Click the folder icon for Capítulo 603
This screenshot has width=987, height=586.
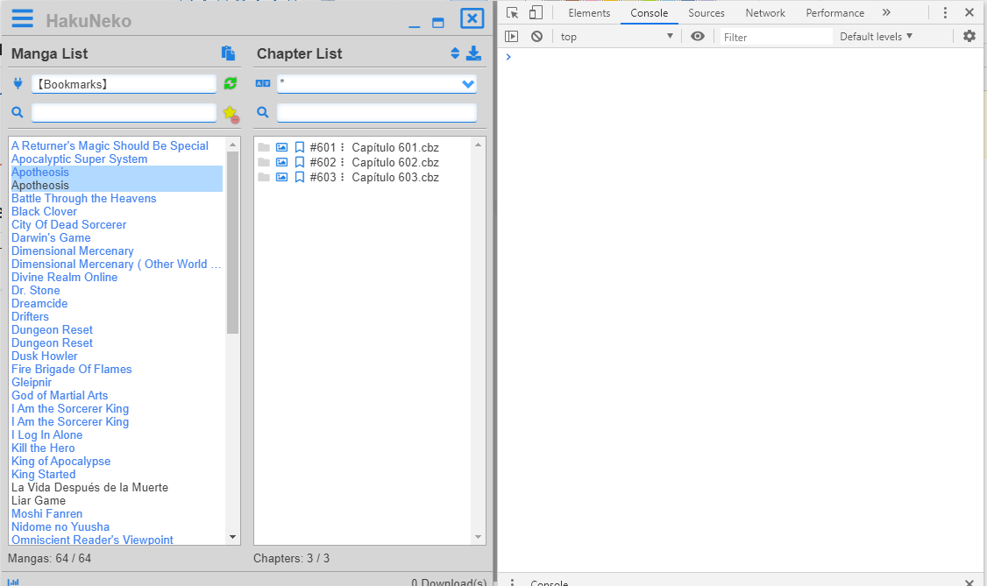(x=264, y=177)
